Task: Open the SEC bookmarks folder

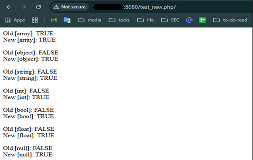Action: pos(170,20)
